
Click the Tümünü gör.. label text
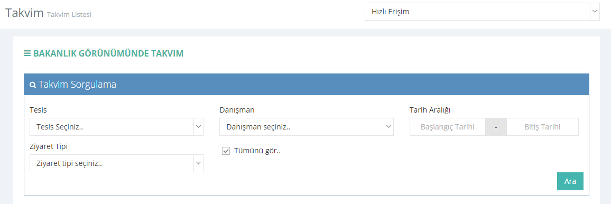tap(257, 151)
